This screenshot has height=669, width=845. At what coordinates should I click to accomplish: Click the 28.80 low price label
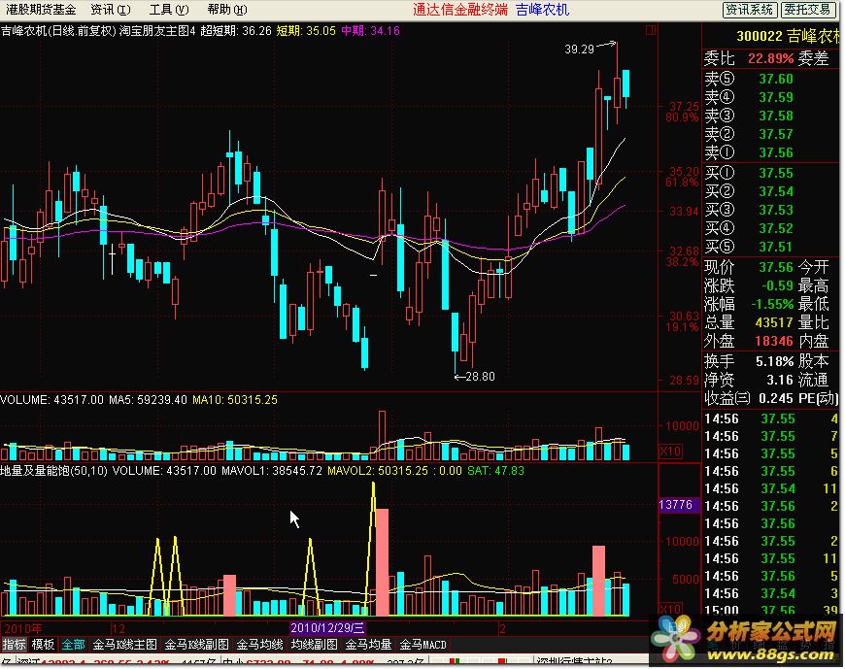[480, 377]
